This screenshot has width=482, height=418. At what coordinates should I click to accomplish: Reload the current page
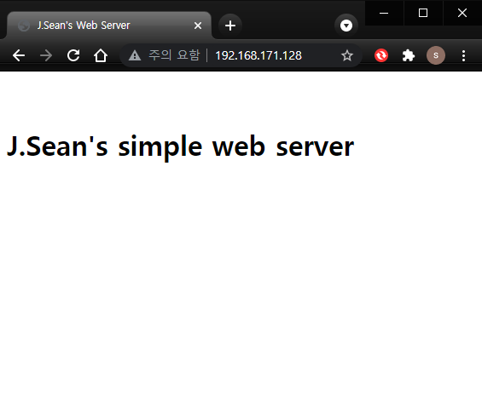[73, 55]
